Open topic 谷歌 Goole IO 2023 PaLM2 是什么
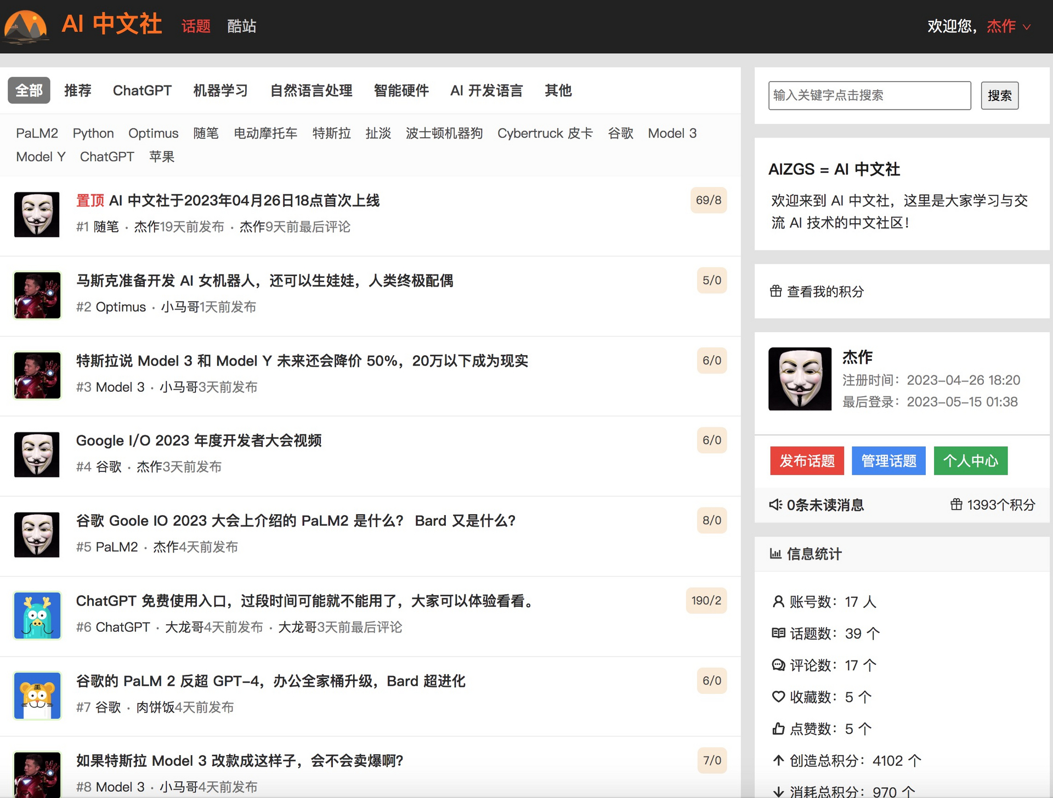Screen dimensions: 1053x798 296,521
